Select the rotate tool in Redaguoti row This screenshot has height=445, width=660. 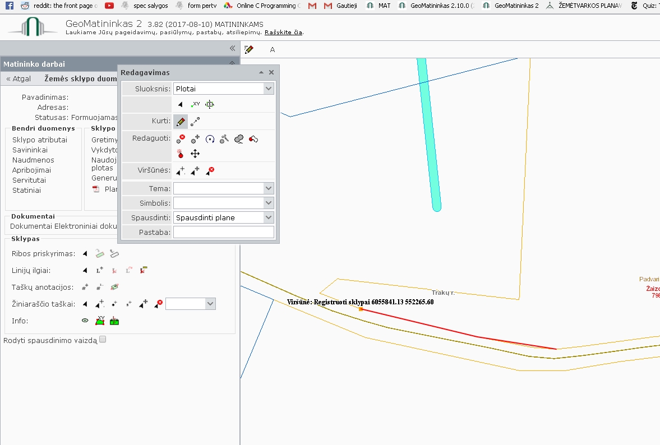[210, 139]
